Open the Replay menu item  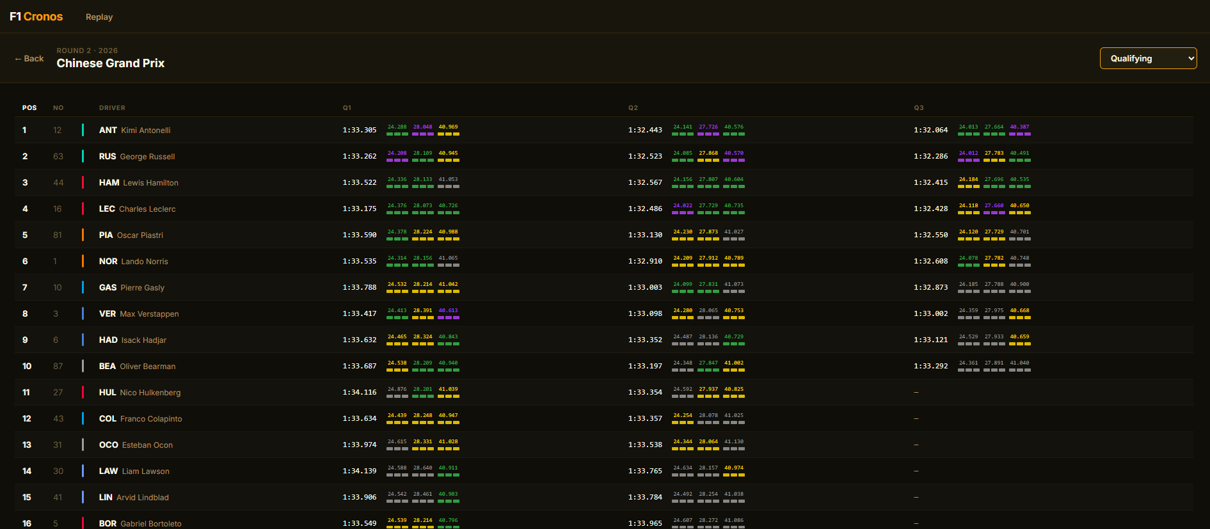tap(99, 17)
